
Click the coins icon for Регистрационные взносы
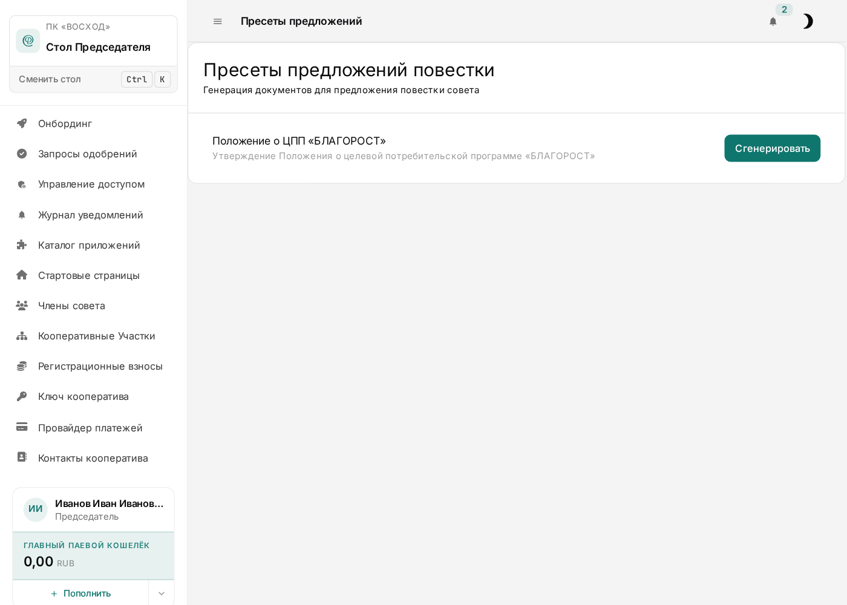pos(22,366)
